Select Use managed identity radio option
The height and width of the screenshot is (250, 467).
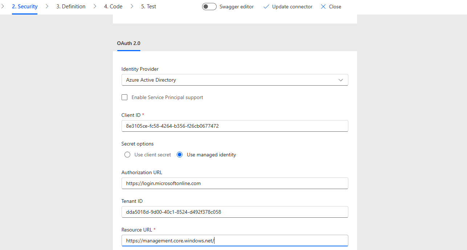coord(180,155)
